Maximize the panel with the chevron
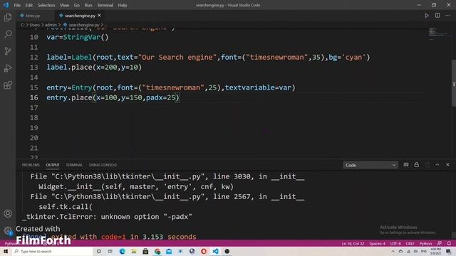 tap(437, 165)
